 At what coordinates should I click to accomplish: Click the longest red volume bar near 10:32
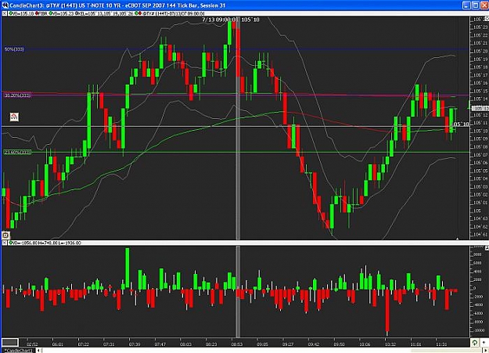pyautogui.click(x=387, y=311)
